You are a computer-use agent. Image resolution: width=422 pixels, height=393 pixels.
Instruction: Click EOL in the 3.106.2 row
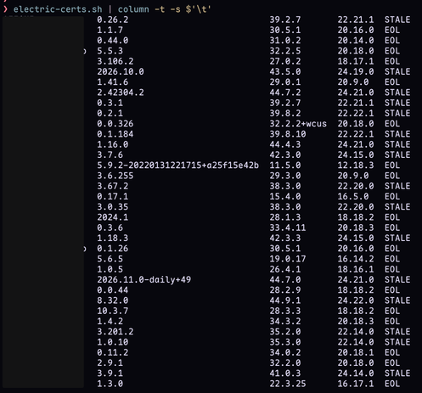[x=392, y=61]
